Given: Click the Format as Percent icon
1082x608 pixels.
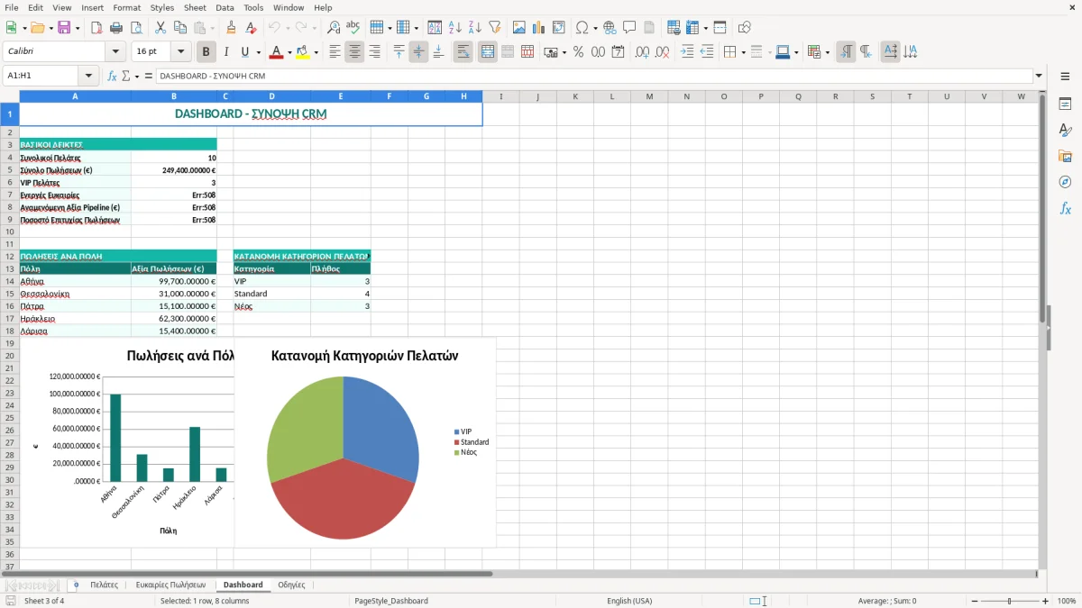Looking at the screenshot, I should [579, 52].
